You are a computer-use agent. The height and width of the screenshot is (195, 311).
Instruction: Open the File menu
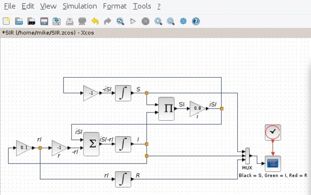click(10, 6)
